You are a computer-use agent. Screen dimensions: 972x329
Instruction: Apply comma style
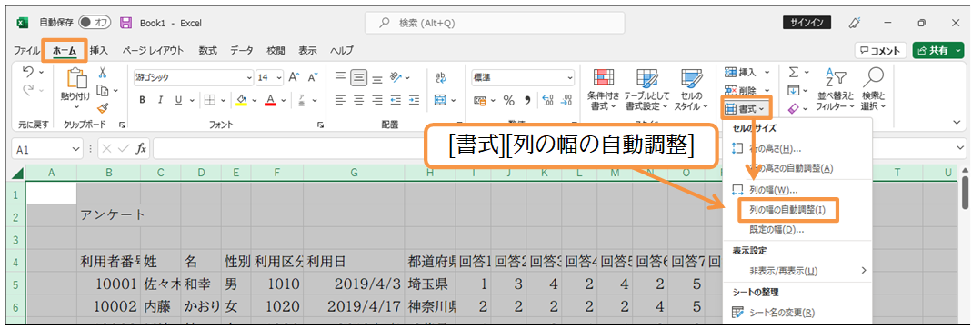[x=527, y=100]
